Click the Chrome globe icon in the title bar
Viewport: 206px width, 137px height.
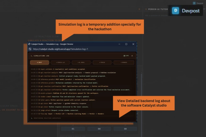click(x=29, y=44)
